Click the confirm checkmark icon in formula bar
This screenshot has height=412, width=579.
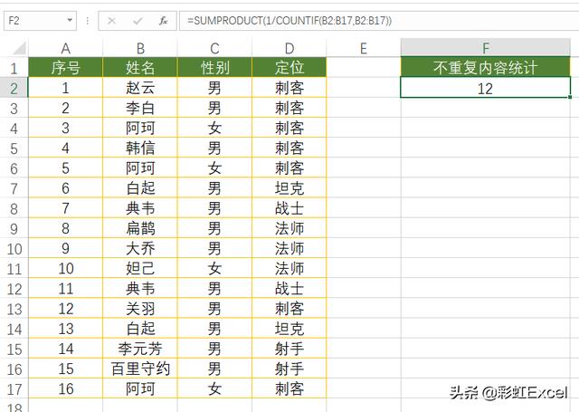point(138,21)
